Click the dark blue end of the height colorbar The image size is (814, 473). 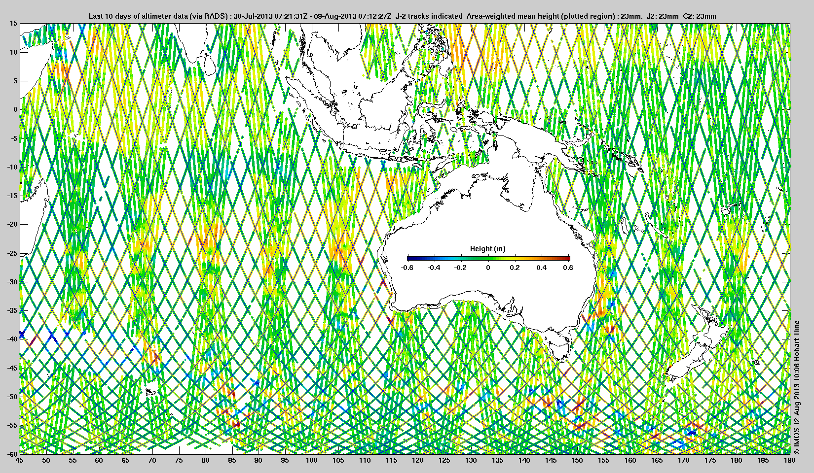pos(409,258)
